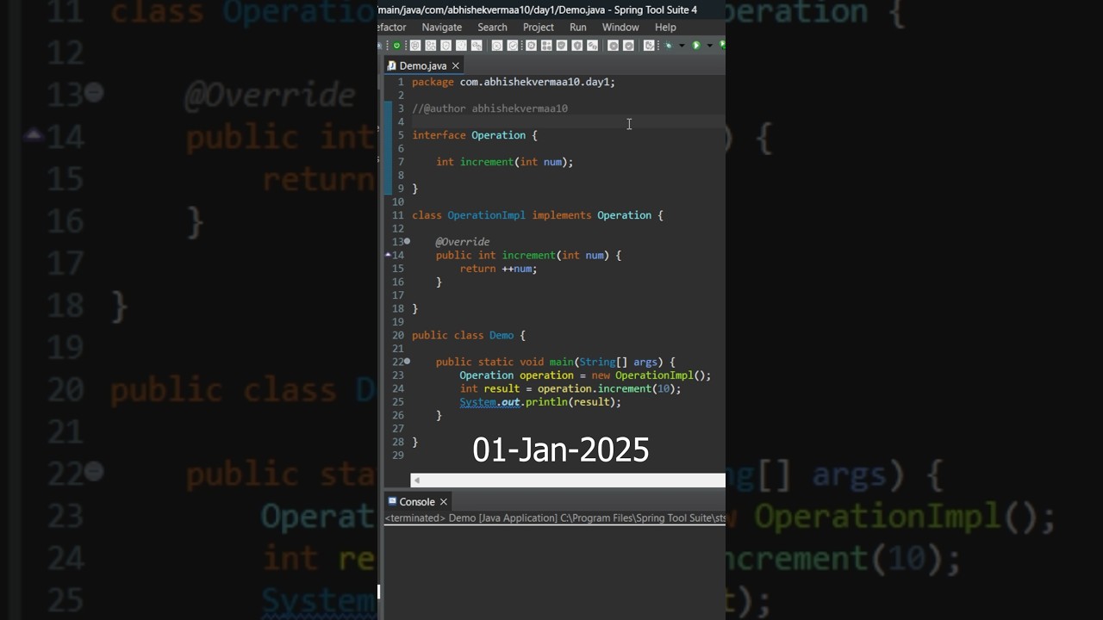Click line number 18 in gutter
The width and height of the screenshot is (1103, 620).
coord(398,308)
